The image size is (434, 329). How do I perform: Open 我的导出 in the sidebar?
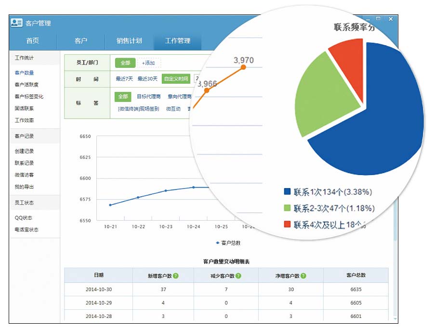pos(25,187)
